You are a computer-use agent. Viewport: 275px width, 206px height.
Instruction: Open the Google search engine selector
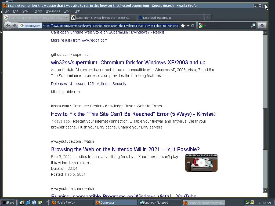[202, 25]
